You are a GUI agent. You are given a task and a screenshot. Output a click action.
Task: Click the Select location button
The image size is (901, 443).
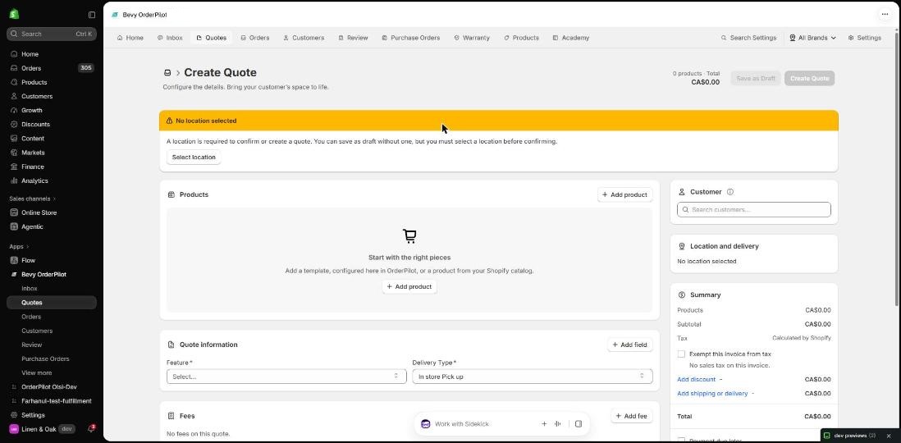194,158
